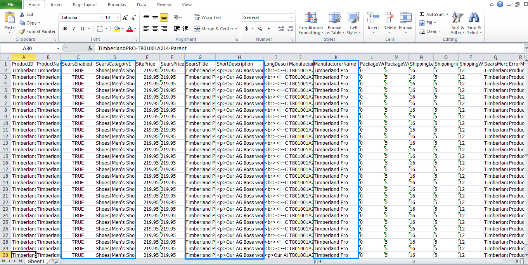Click the Cut scissors icon
This screenshot has height=265, width=528.
[22, 14]
